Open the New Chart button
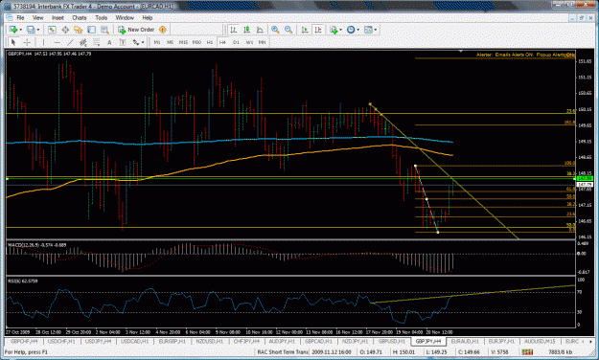This screenshot has height=360, width=599. (13, 30)
